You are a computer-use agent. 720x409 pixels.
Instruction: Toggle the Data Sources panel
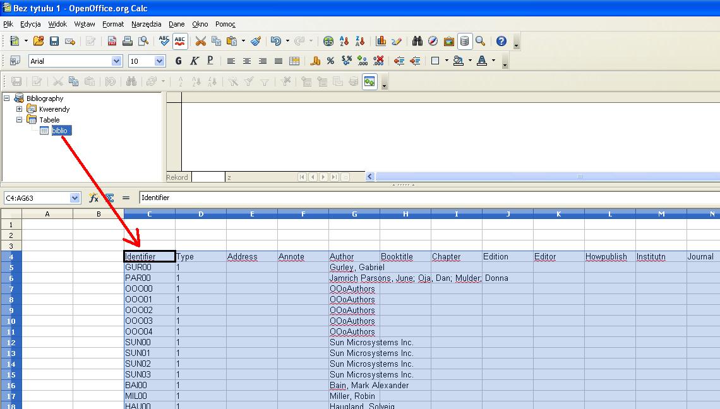click(465, 41)
